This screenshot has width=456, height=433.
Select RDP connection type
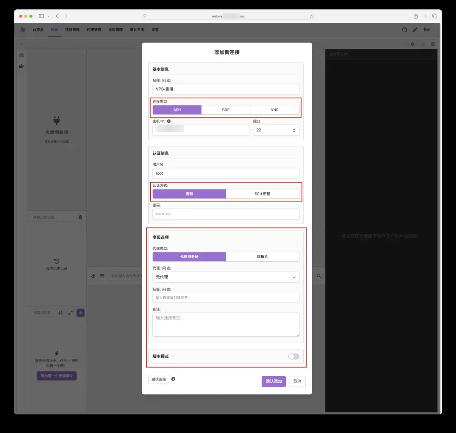point(226,110)
